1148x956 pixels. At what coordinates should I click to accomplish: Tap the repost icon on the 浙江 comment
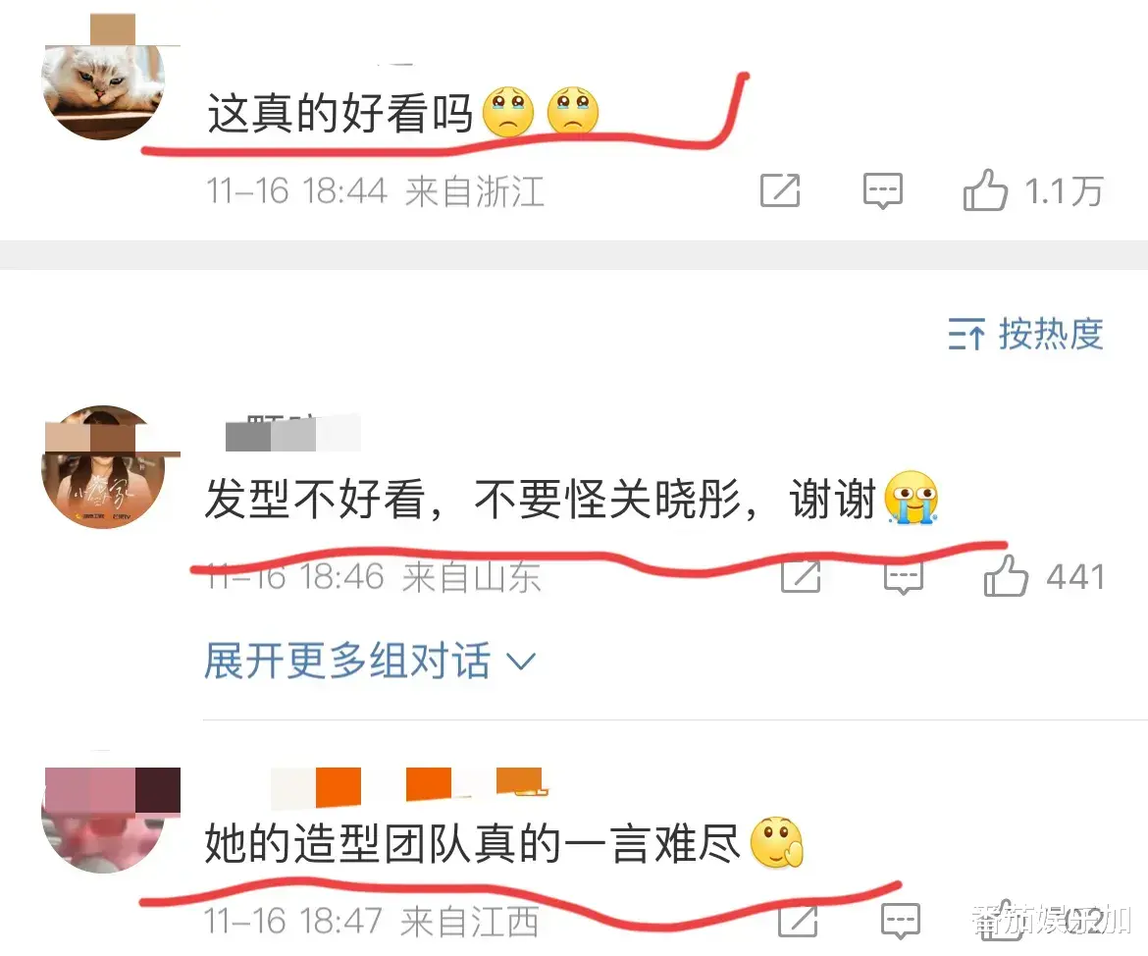click(x=780, y=190)
